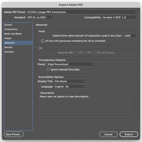Toggle the EPS Omit for OPI checkbox
The image size is (142, 142).
76,52
